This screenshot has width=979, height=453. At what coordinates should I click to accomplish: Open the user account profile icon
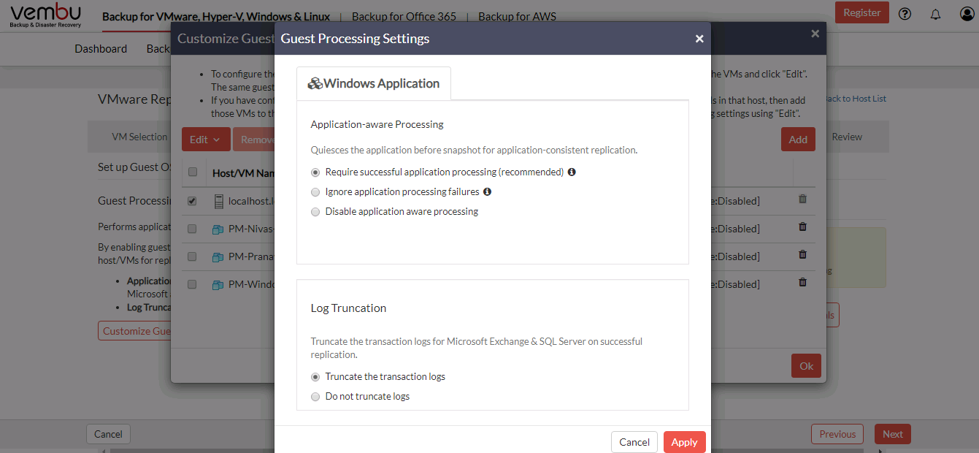(x=967, y=14)
